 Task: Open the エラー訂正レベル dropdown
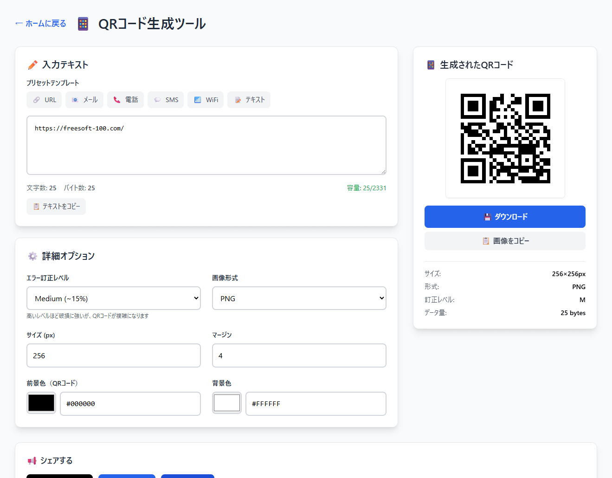click(114, 298)
